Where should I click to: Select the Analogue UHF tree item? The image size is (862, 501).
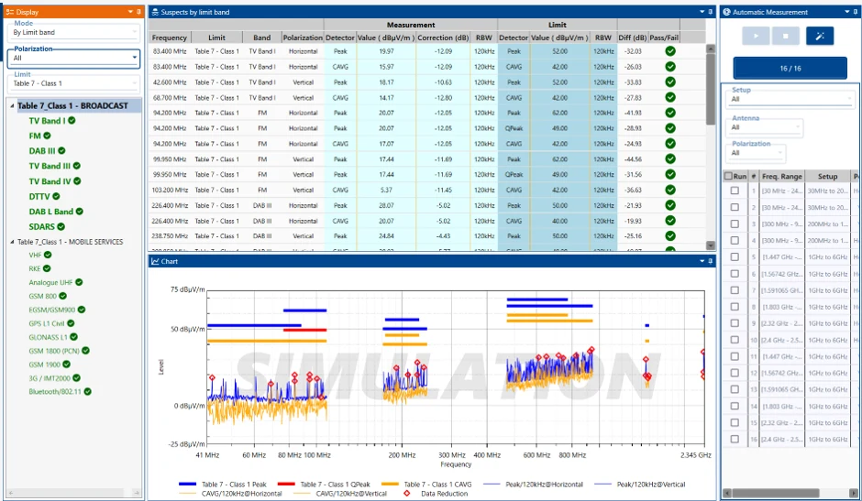pyautogui.click(x=50, y=282)
